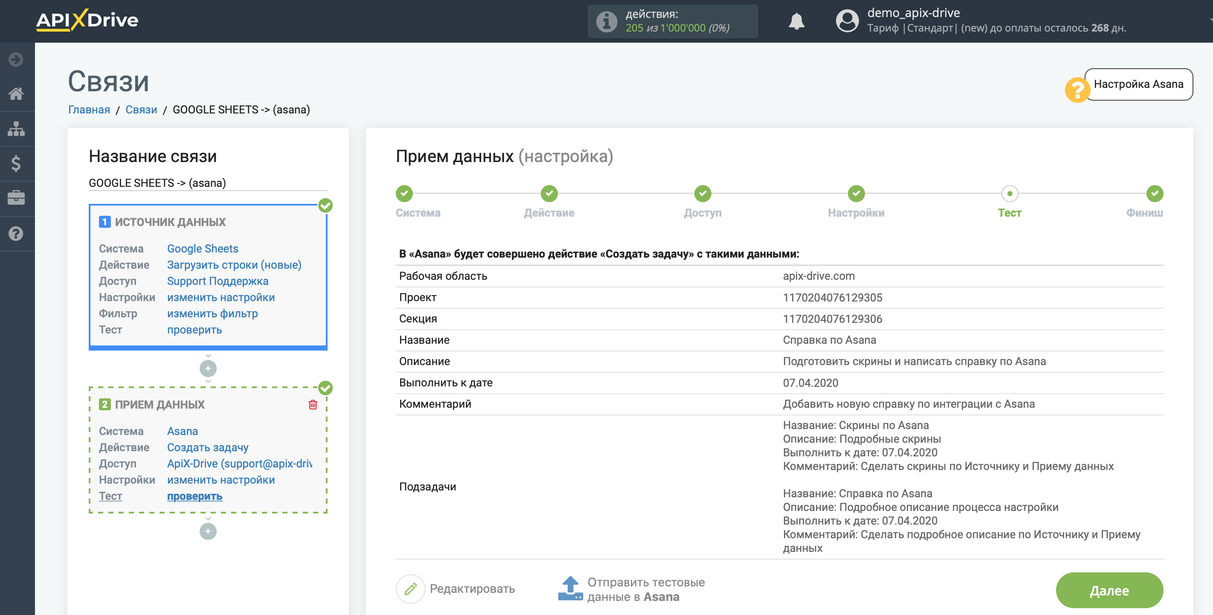Viewport: 1213px width, 615px height.
Task: Go to the Финиш step
Action: [1154, 194]
